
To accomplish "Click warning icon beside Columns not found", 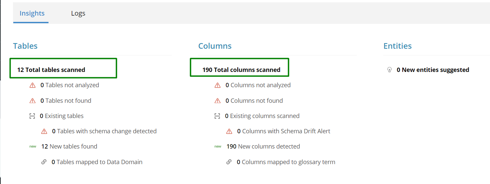I will pyautogui.click(x=218, y=101).
